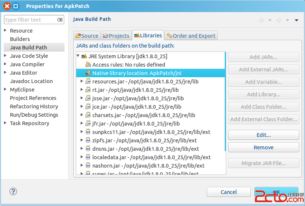Image resolution: width=305 pixels, height=206 pixels.
Task: Click the JRE System Library icon
Action: tap(84, 56)
